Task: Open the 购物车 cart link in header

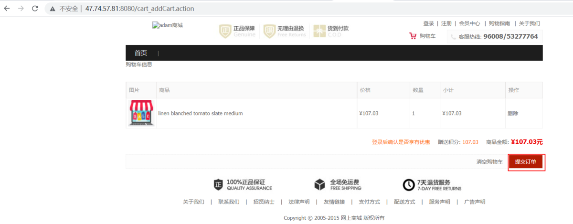Action: 427,36
